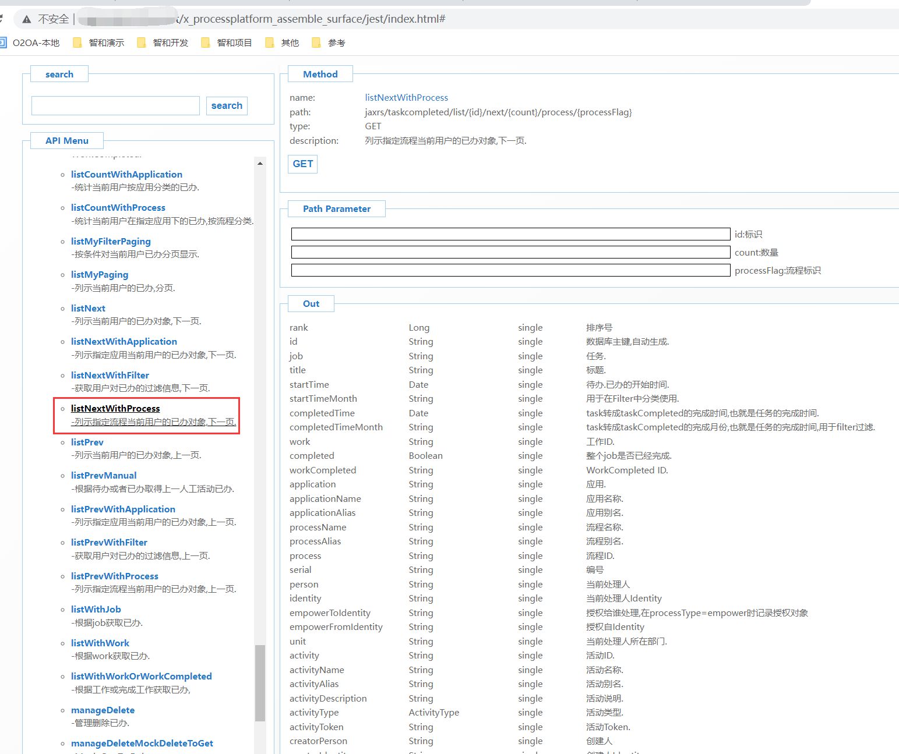Image resolution: width=899 pixels, height=754 pixels.
Task: Click the insecure site warning icon
Action: [x=27, y=19]
